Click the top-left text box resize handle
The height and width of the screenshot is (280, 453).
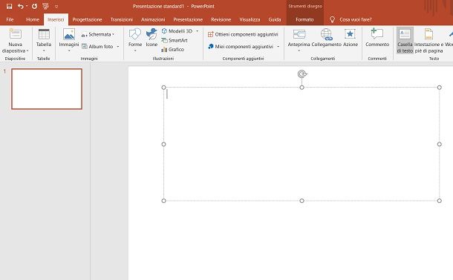coord(164,87)
